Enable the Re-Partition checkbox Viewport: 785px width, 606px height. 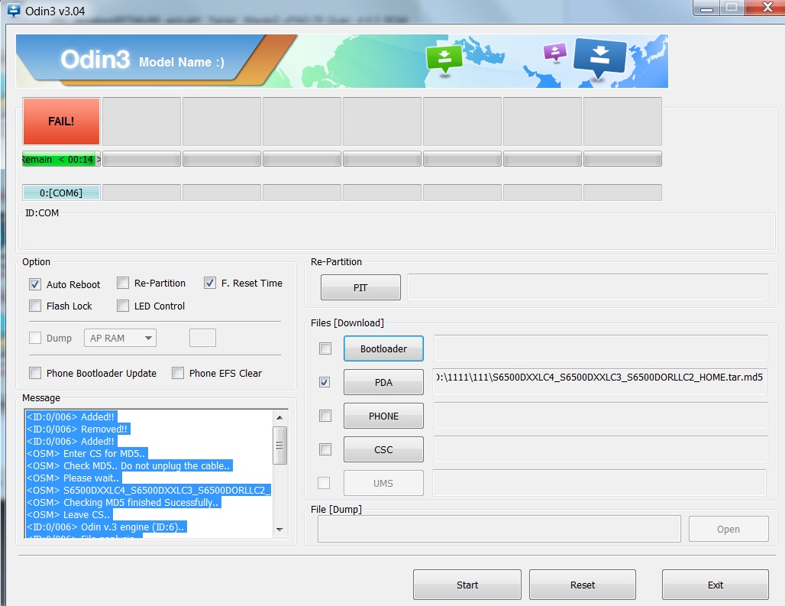123,283
